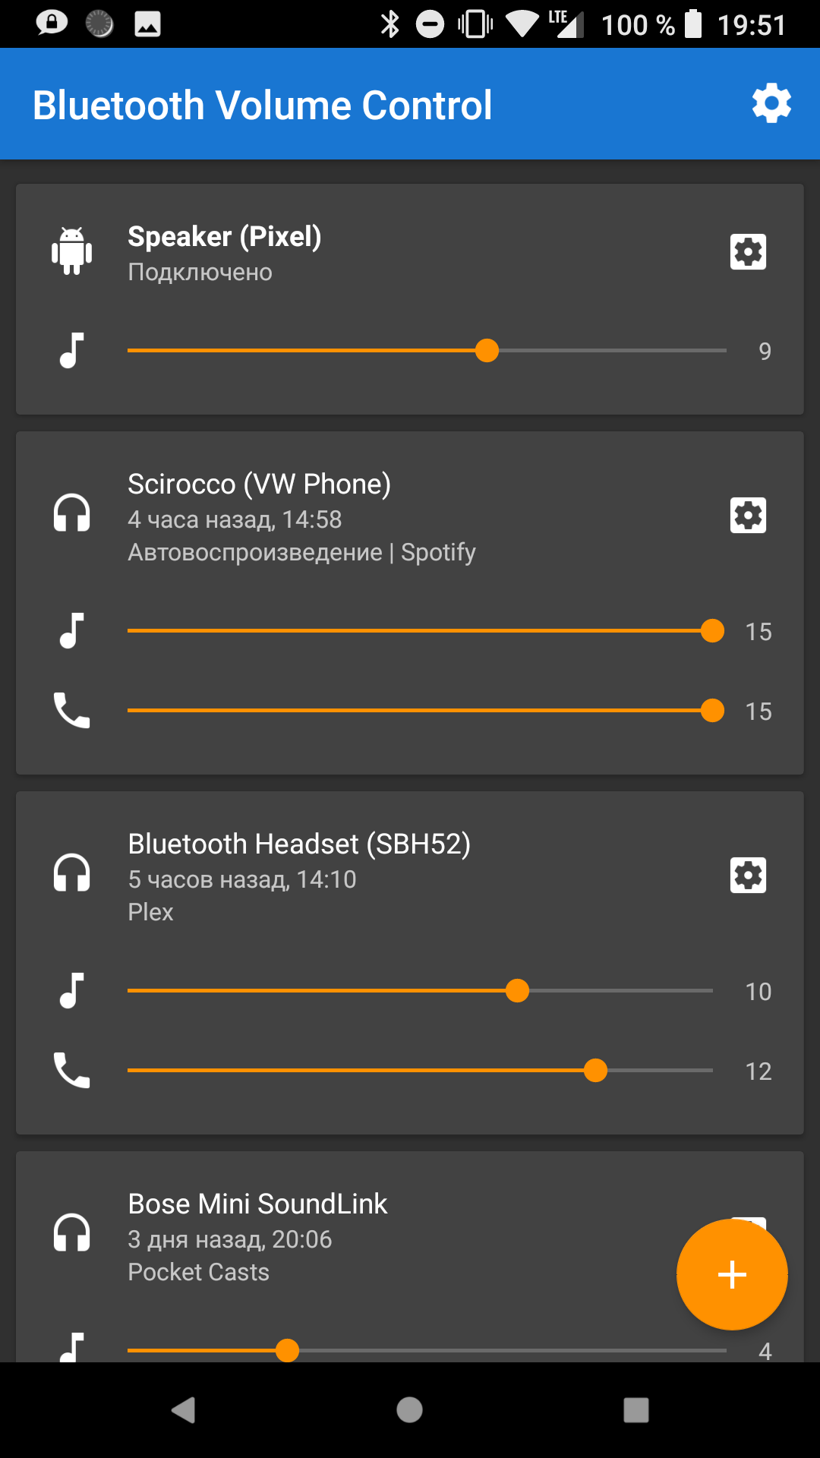Select the Speaker (Pixel) device title

(225, 237)
